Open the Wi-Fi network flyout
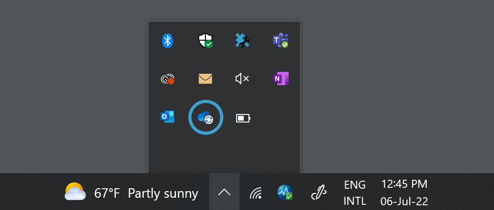 256,192
